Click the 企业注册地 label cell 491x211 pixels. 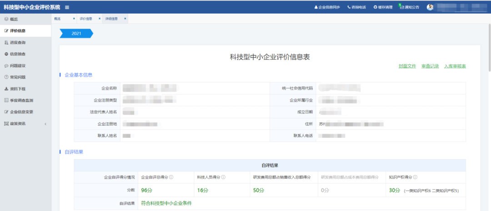tap(97, 124)
